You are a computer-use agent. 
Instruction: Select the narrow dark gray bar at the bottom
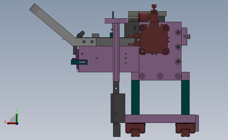coord(117,130)
